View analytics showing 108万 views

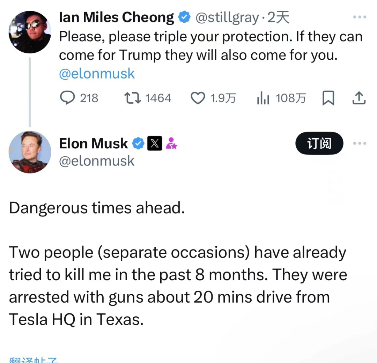[x=263, y=98]
